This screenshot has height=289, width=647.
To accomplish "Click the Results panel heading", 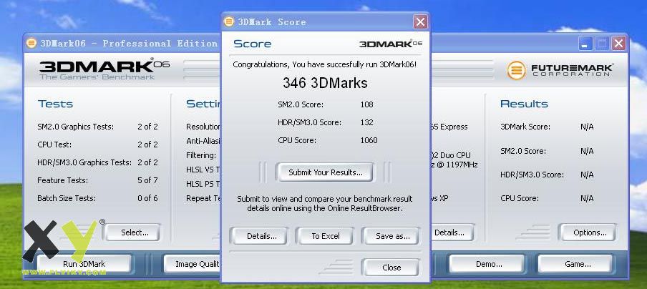I will 524,104.
